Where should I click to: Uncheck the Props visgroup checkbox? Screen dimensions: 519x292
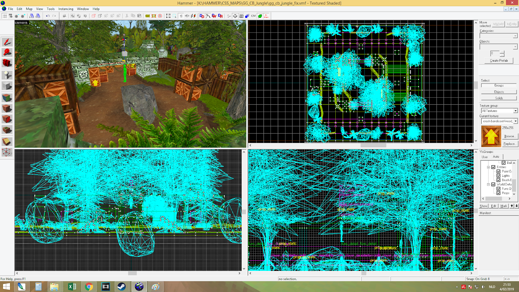499,193
